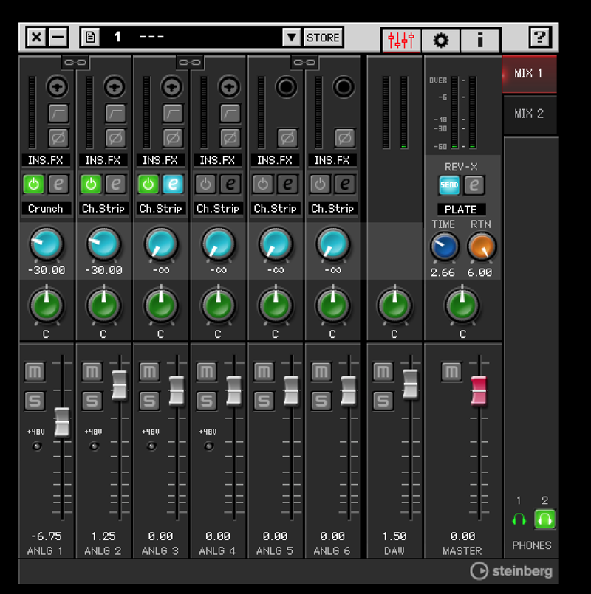The height and width of the screenshot is (594, 591).
Task: Turn on ANLG 6 effect power button
Action: click(320, 184)
